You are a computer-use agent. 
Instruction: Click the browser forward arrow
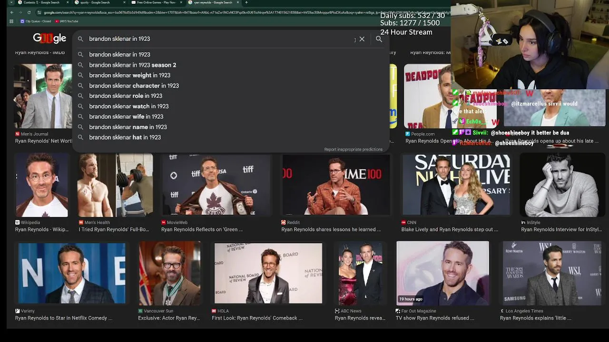[x=20, y=12]
